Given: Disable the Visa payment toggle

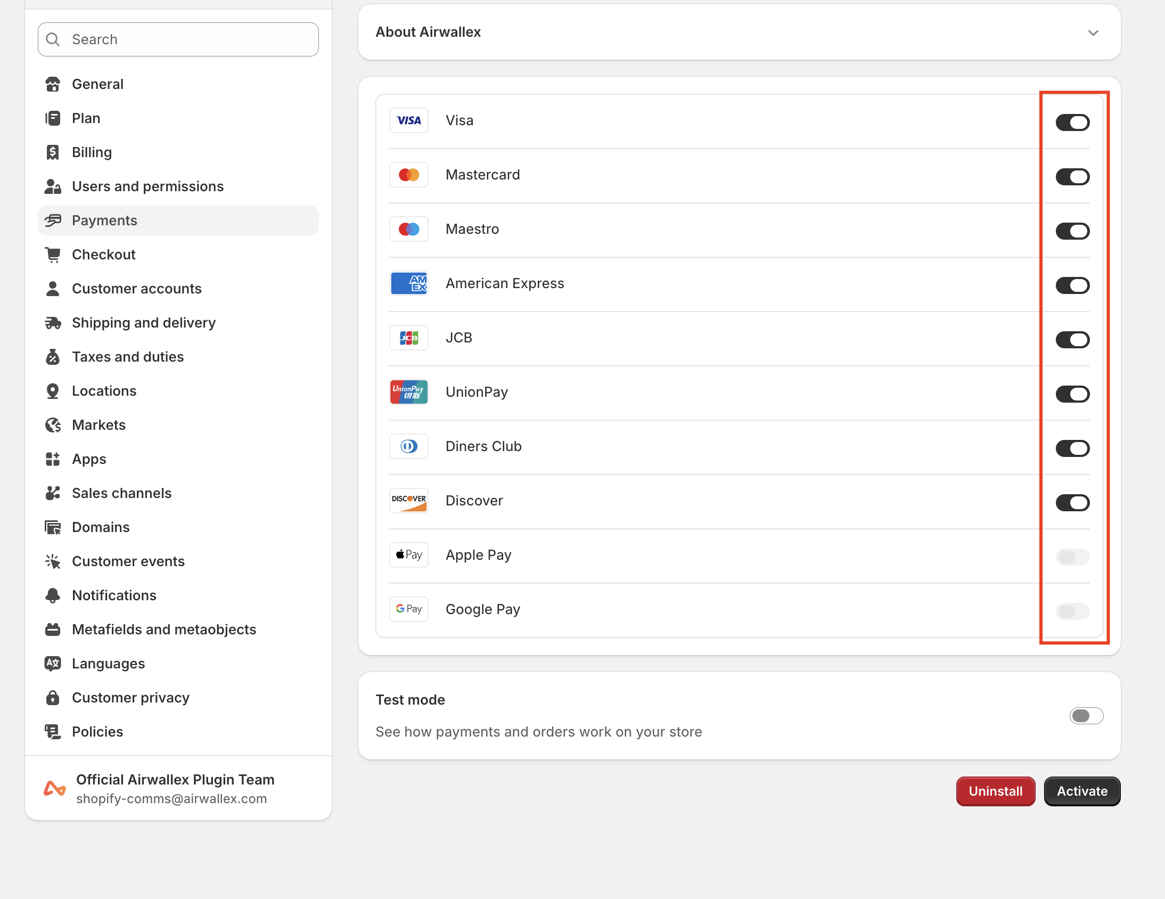Looking at the screenshot, I should coord(1072,122).
